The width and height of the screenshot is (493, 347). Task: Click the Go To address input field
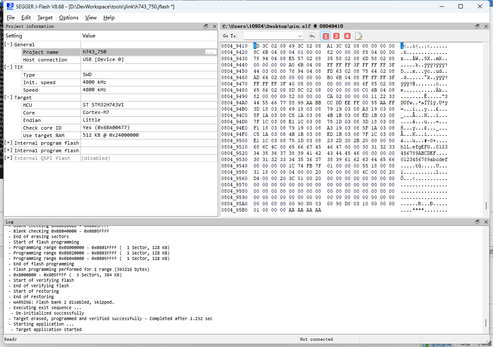click(x=269, y=36)
